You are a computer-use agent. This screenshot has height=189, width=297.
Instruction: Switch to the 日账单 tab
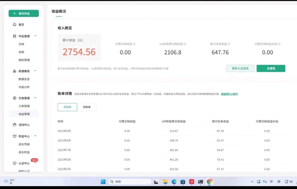(87, 107)
